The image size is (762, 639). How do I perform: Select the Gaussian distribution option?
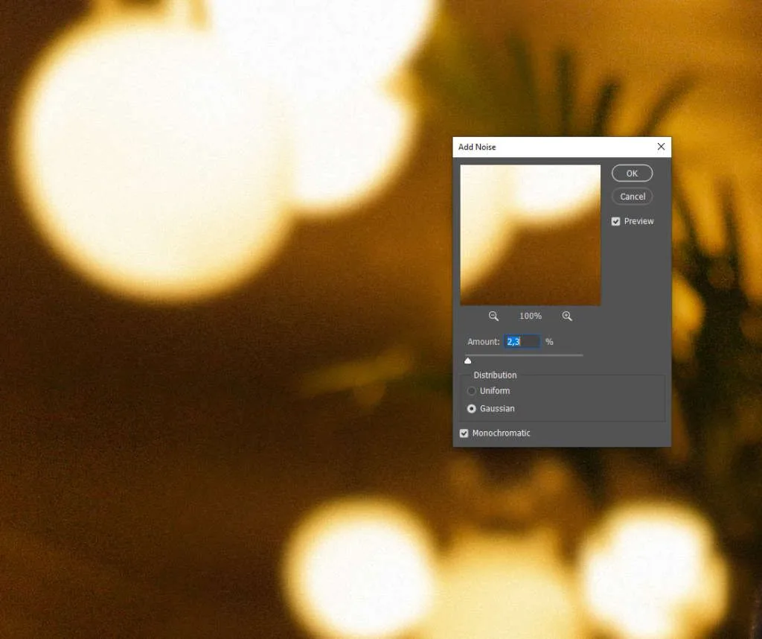[472, 409]
